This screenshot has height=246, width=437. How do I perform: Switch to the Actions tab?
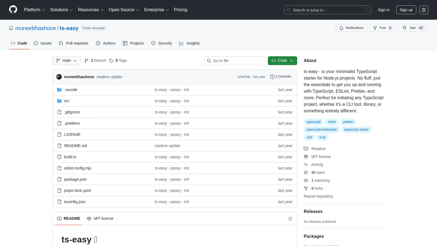coord(106,43)
